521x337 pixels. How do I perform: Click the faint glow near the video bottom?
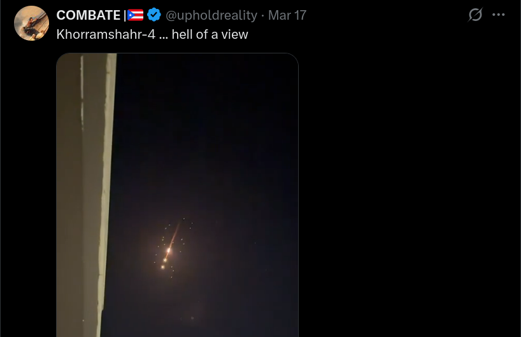click(x=192, y=318)
